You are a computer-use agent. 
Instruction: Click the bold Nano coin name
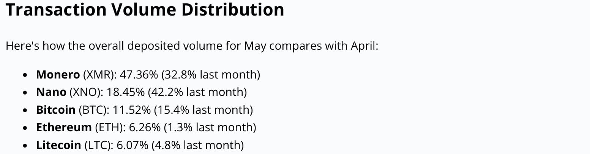(x=51, y=92)
